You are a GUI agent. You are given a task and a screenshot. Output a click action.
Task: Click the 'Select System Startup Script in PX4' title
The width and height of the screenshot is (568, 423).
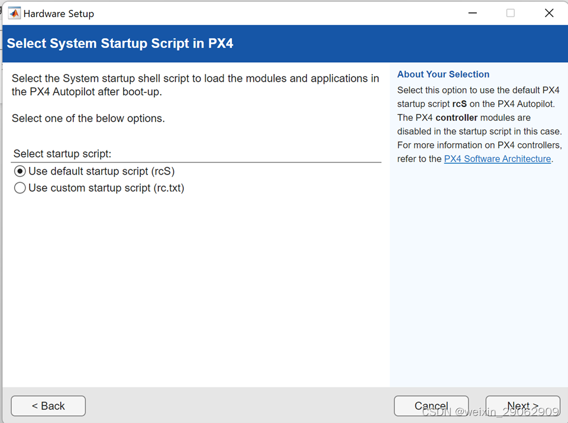point(120,43)
